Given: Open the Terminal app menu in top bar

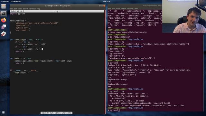Looking at the screenshot, I should [x=16, y=1].
